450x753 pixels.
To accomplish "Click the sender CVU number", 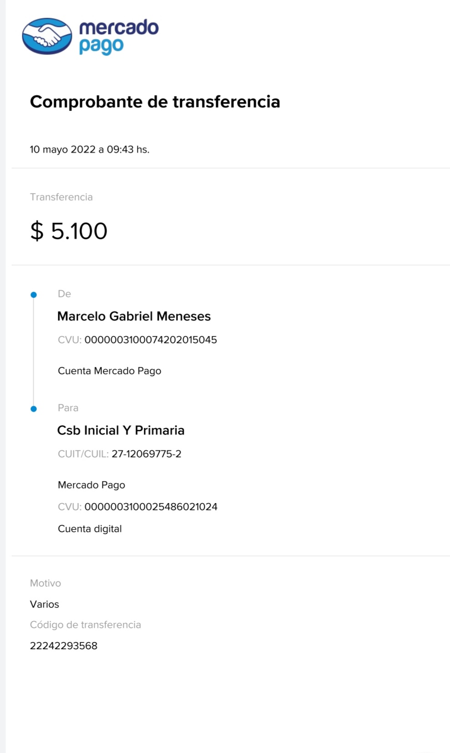I will [151, 340].
